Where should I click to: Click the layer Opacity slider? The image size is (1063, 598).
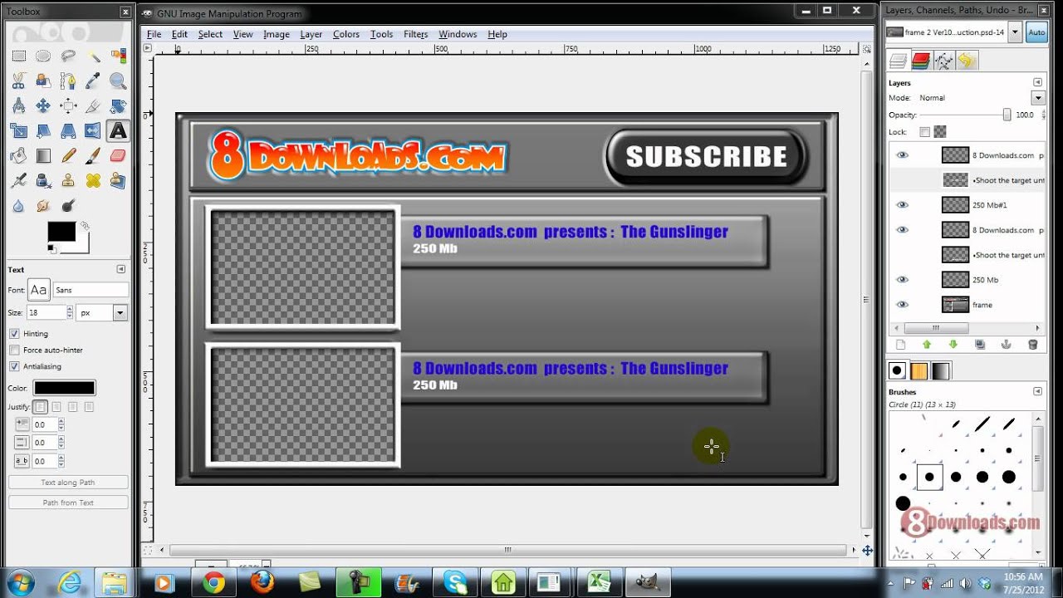pos(966,115)
